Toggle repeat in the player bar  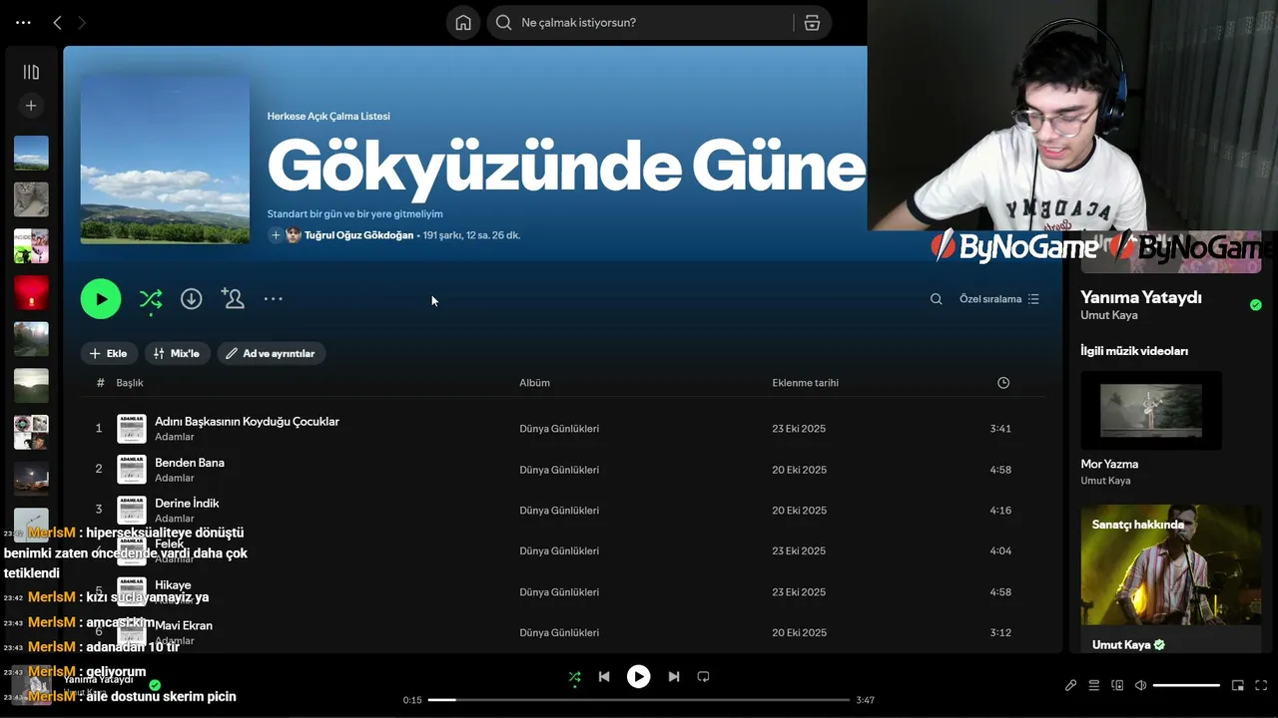703,677
